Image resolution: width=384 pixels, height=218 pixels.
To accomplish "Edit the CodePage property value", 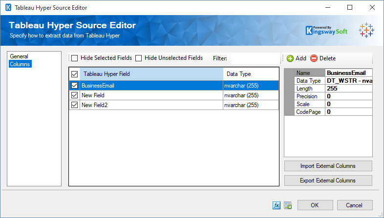I will (x=349, y=112).
